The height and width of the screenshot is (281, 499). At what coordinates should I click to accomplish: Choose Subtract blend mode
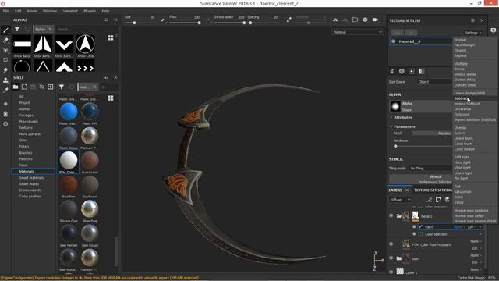click(x=476, y=98)
